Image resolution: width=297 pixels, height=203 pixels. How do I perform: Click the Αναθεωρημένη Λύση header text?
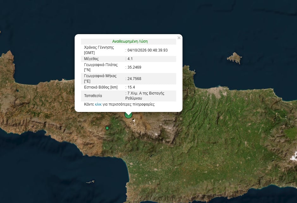pos(130,41)
